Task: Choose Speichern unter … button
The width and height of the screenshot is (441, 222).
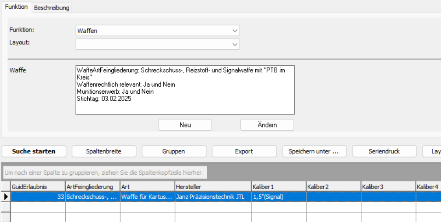Action: click(x=314, y=152)
